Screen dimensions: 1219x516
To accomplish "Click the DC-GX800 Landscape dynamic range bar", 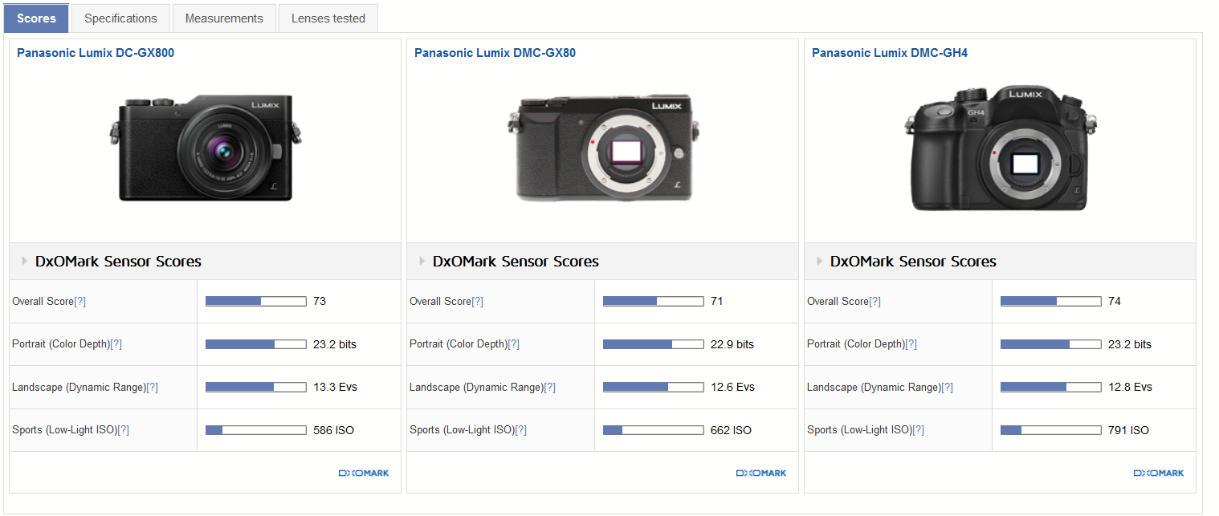I will pos(256,387).
